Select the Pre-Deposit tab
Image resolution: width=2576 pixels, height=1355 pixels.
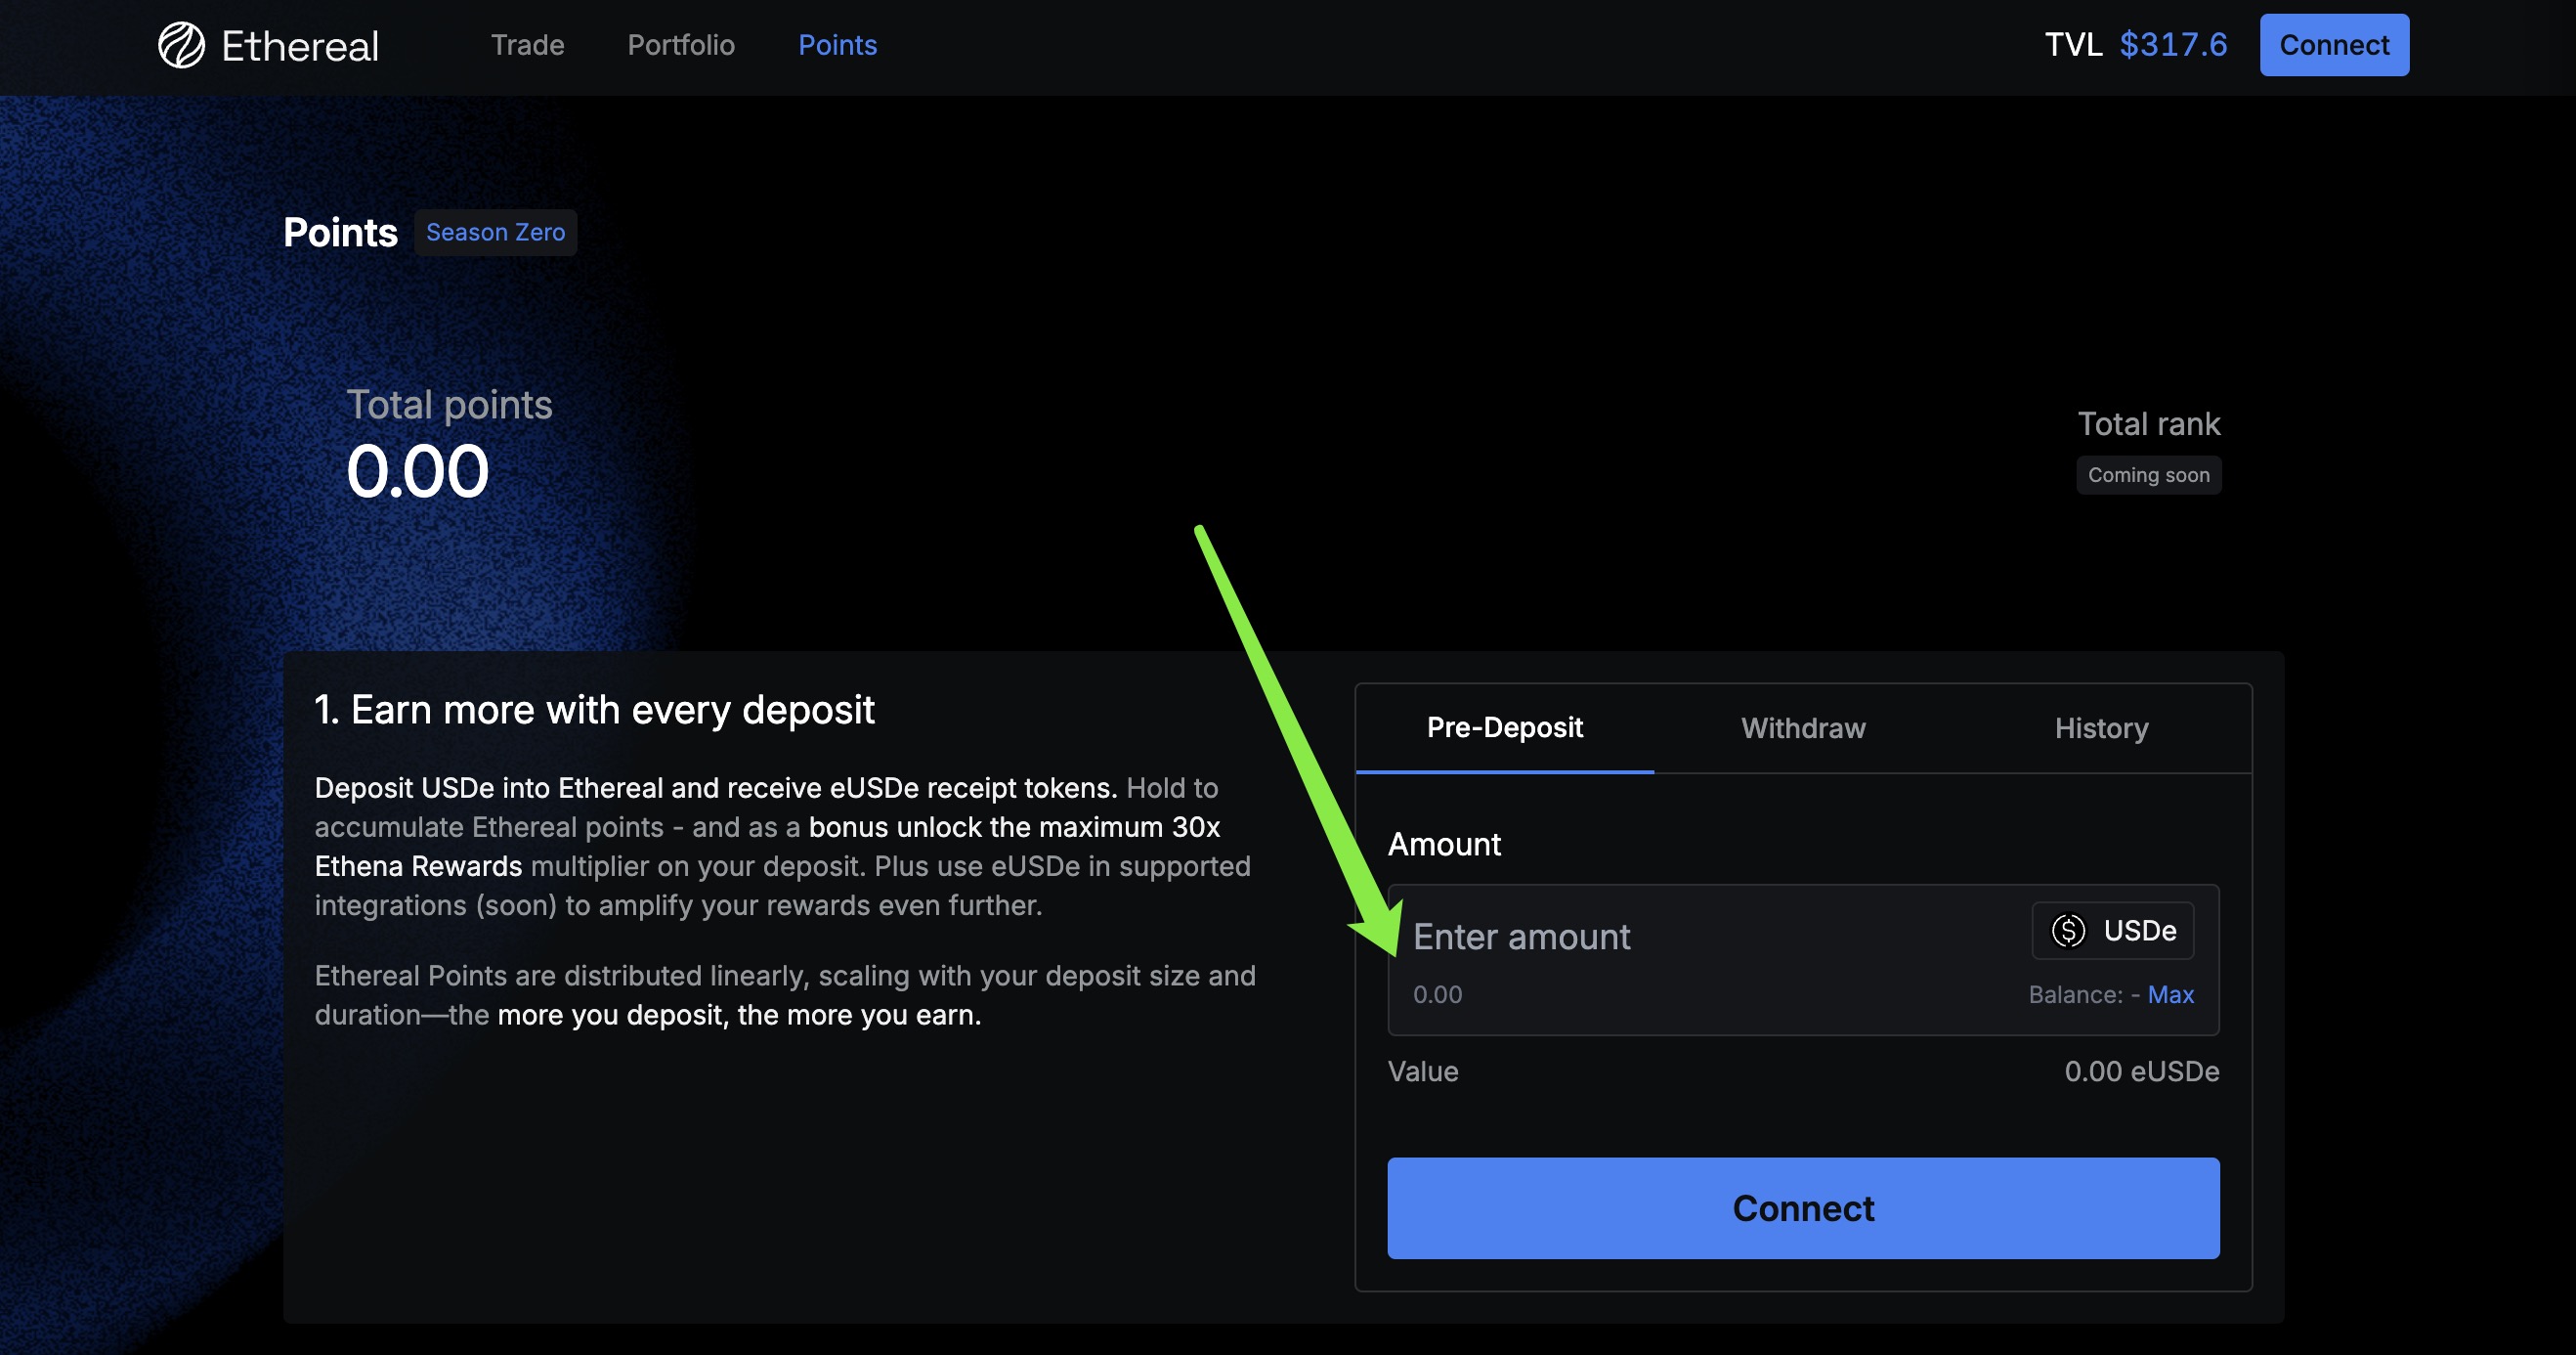click(x=1504, y=728)
